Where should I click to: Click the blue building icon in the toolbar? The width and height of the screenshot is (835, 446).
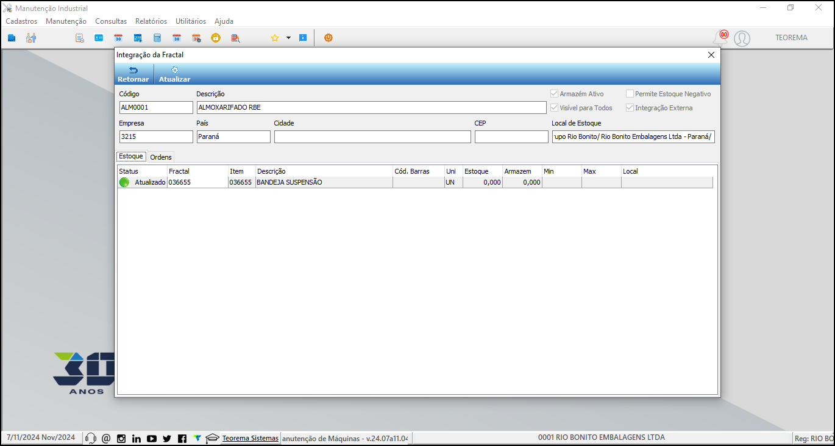click(12, 38)
